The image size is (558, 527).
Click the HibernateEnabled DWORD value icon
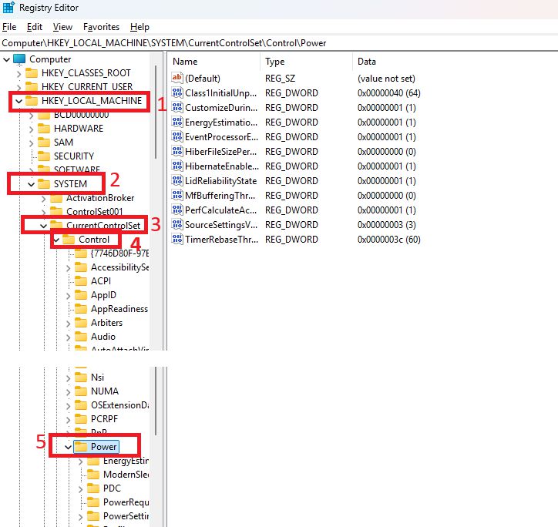(x=176, y=166)
